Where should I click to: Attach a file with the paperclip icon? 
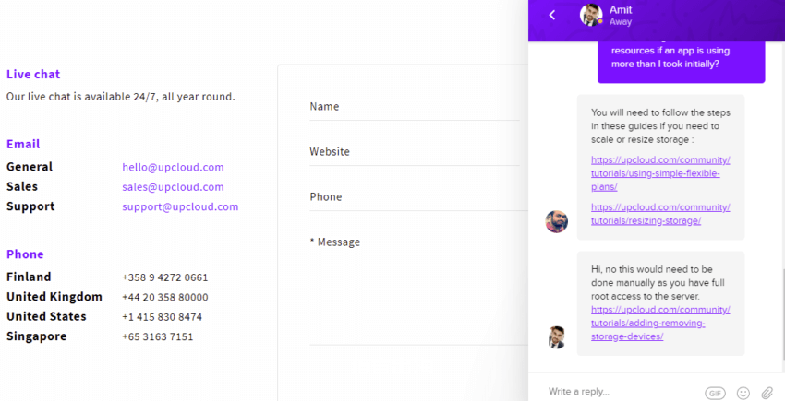click(767, 393)
